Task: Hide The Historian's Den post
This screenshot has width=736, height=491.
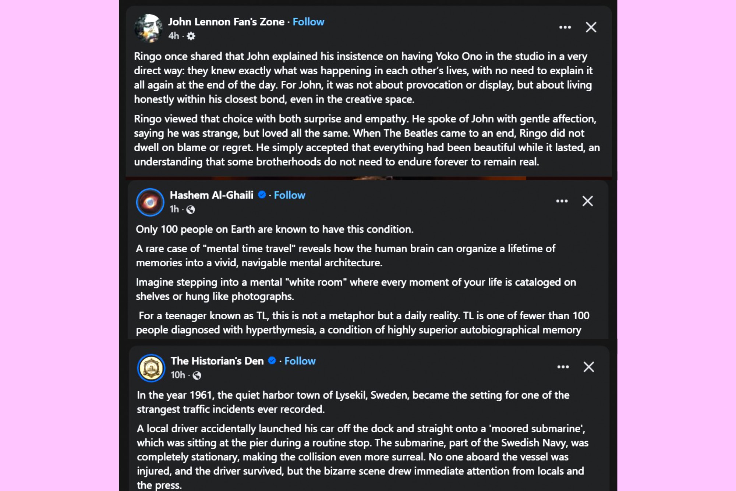Action: point(589,367)
